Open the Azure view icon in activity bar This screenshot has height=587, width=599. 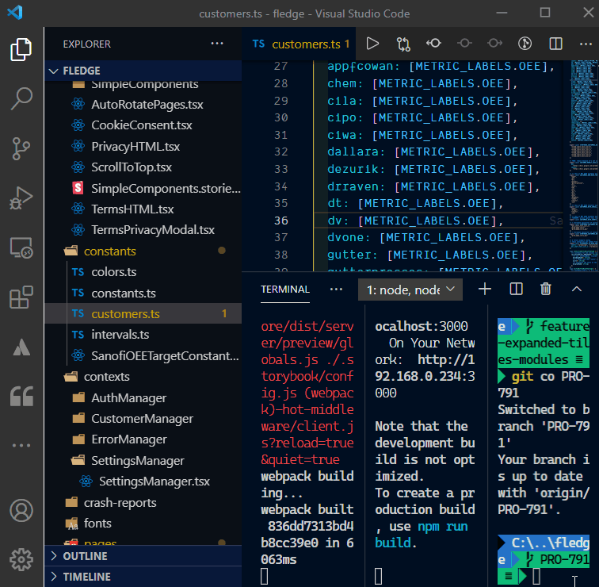click(21, 347)
